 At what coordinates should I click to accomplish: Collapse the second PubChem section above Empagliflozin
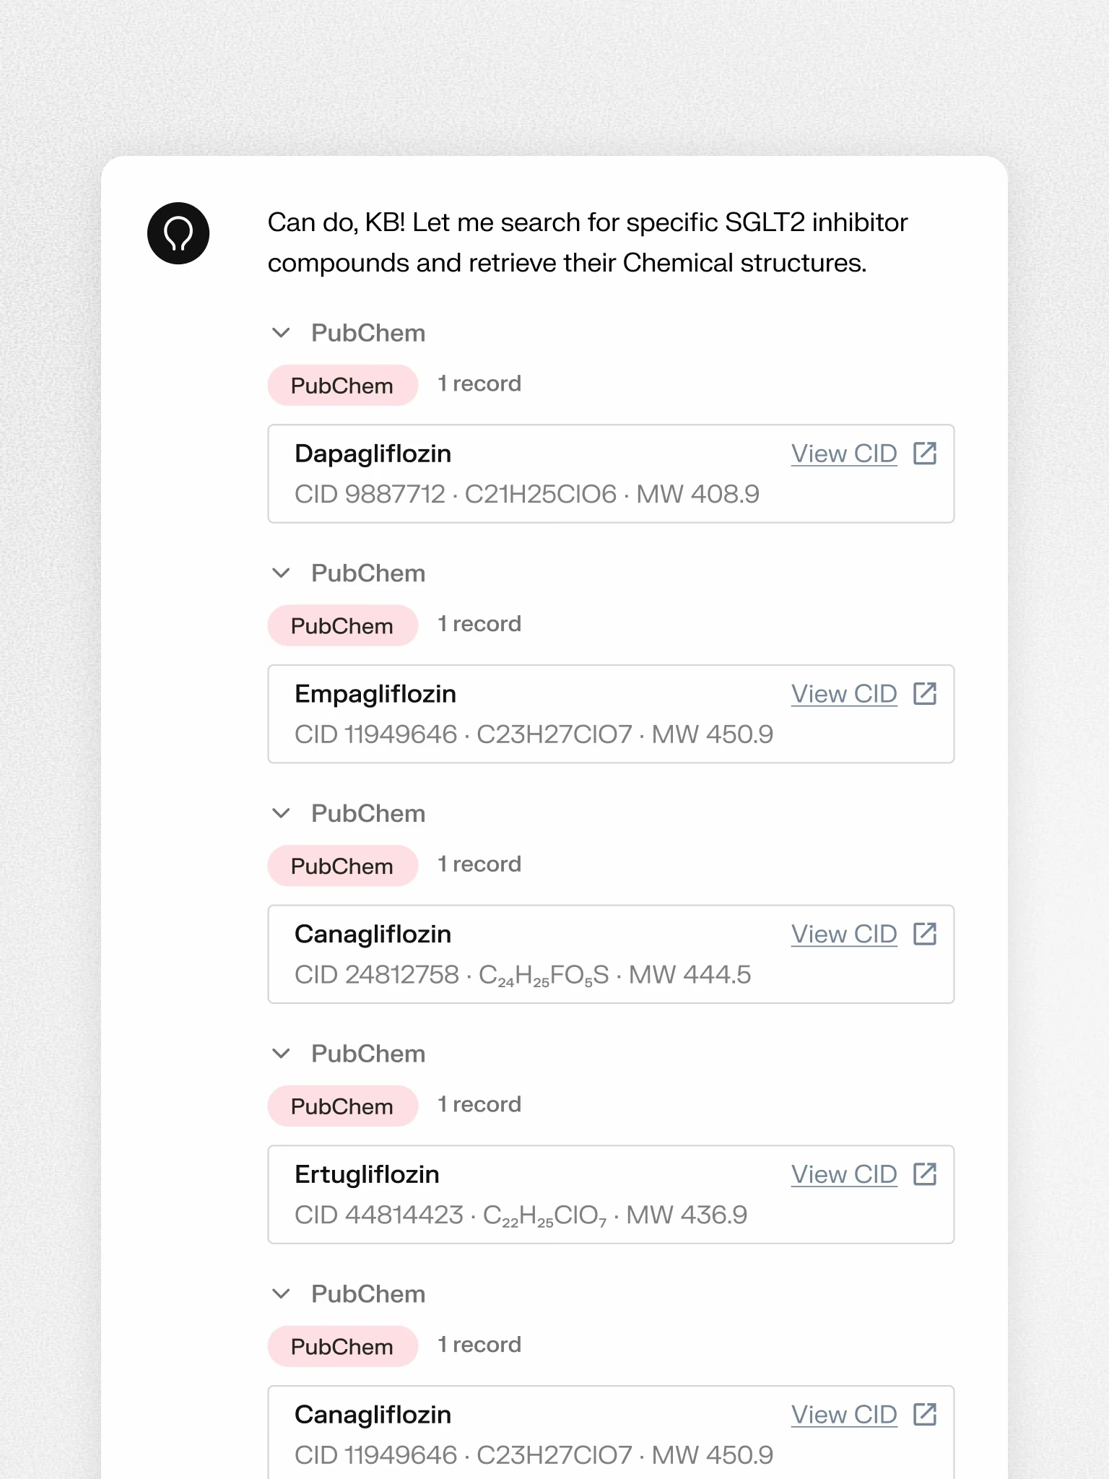281,573
